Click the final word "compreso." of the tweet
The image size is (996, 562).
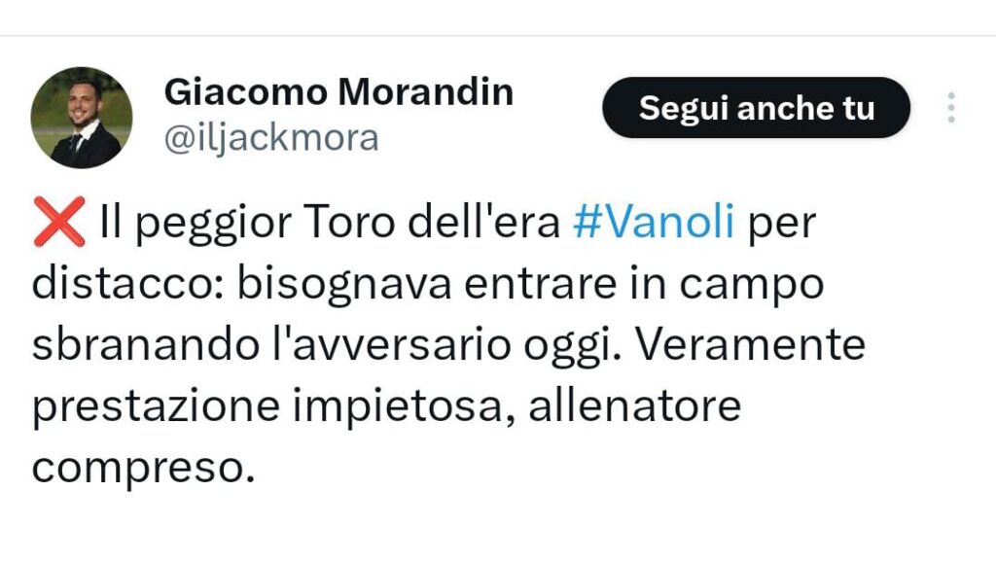135,469
